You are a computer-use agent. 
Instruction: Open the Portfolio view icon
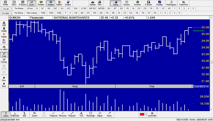(x=41, y=3)
